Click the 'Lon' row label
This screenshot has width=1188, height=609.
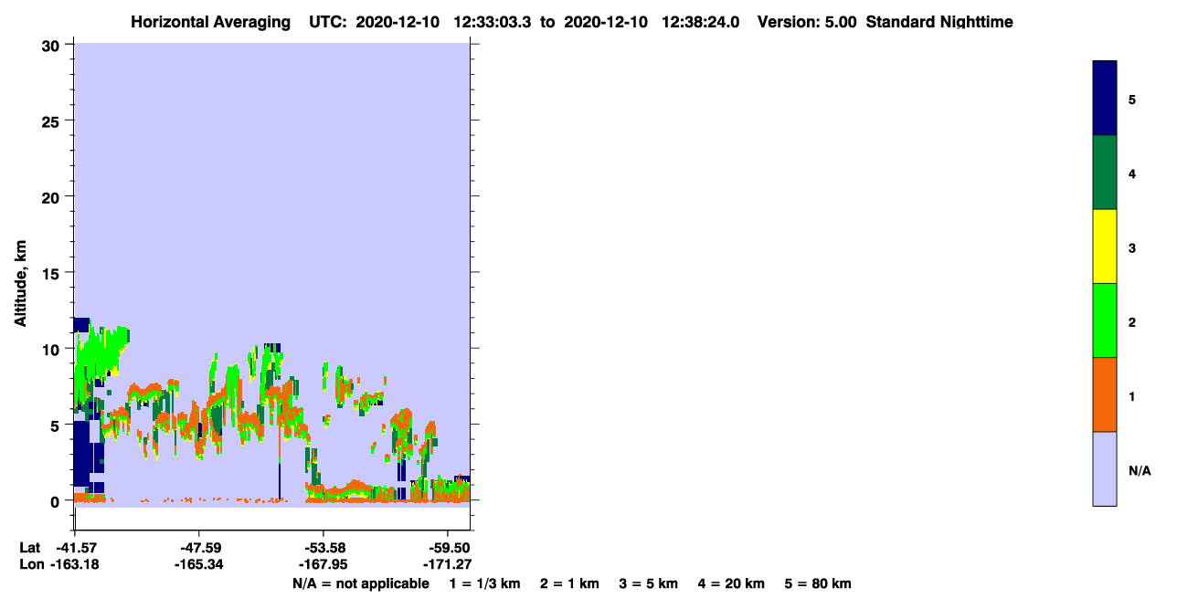pyautogui.click(x=30, y=564)
